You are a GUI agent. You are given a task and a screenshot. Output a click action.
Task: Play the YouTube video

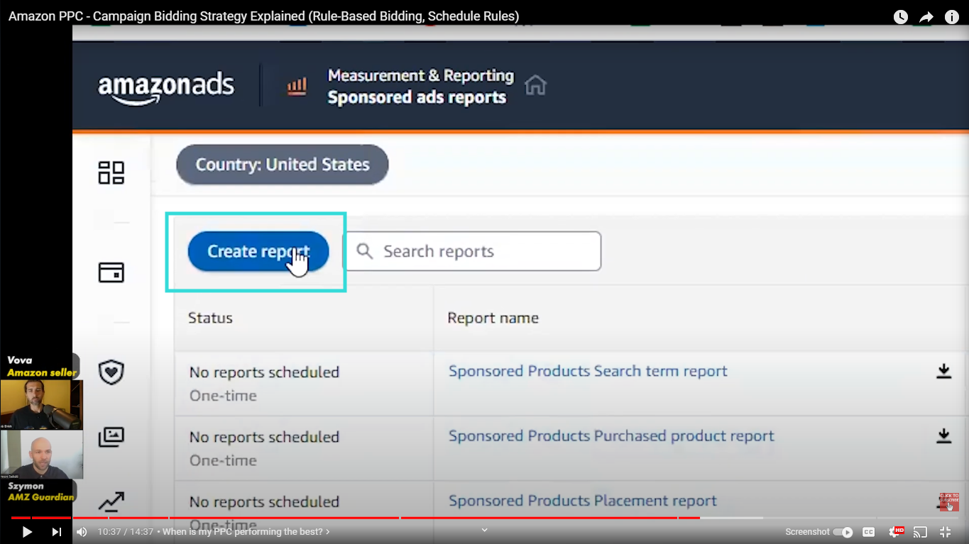(x=27, y=532)
